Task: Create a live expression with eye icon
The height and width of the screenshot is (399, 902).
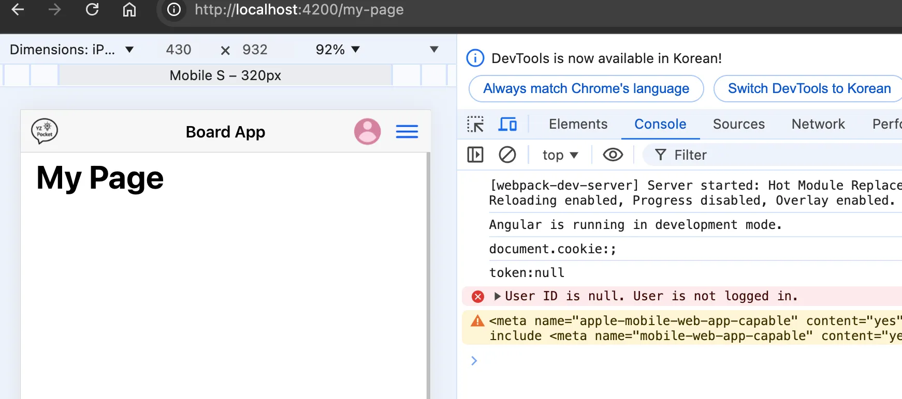Action: tap(613, 155)
